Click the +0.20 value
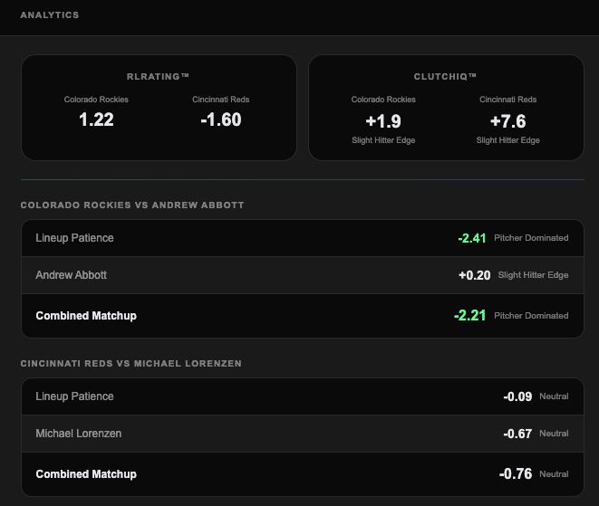This screenshot has height=506, width=599. pos(475,275)
